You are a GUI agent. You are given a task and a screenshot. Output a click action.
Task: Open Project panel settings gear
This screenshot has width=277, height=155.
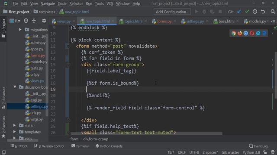point(44,21)
